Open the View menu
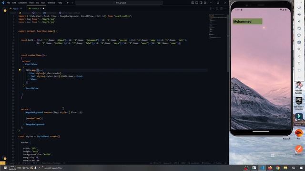The height and width of the screenshot is (171, 305). click(31, 3)
